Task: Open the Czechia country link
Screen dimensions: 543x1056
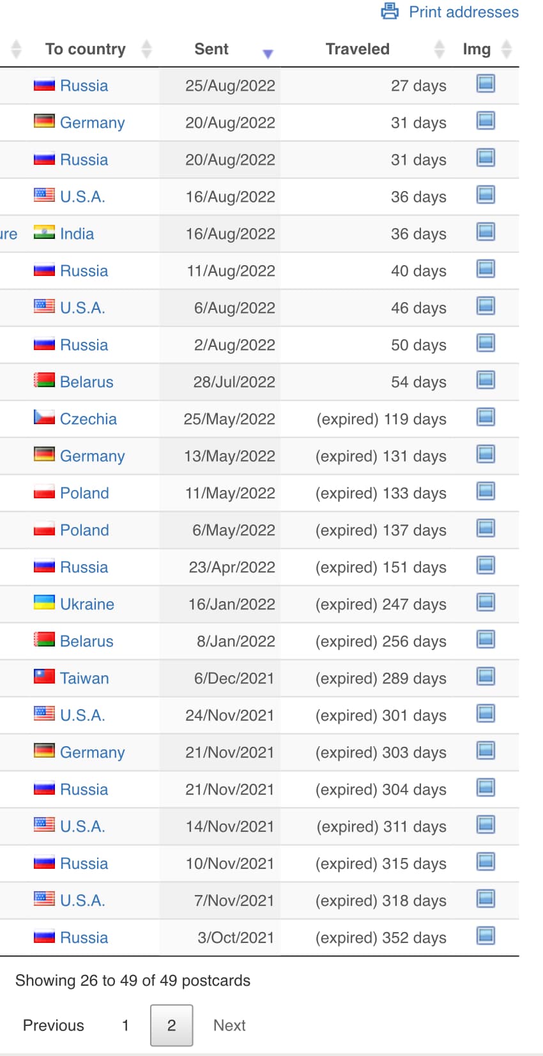Action: [88, 419]
